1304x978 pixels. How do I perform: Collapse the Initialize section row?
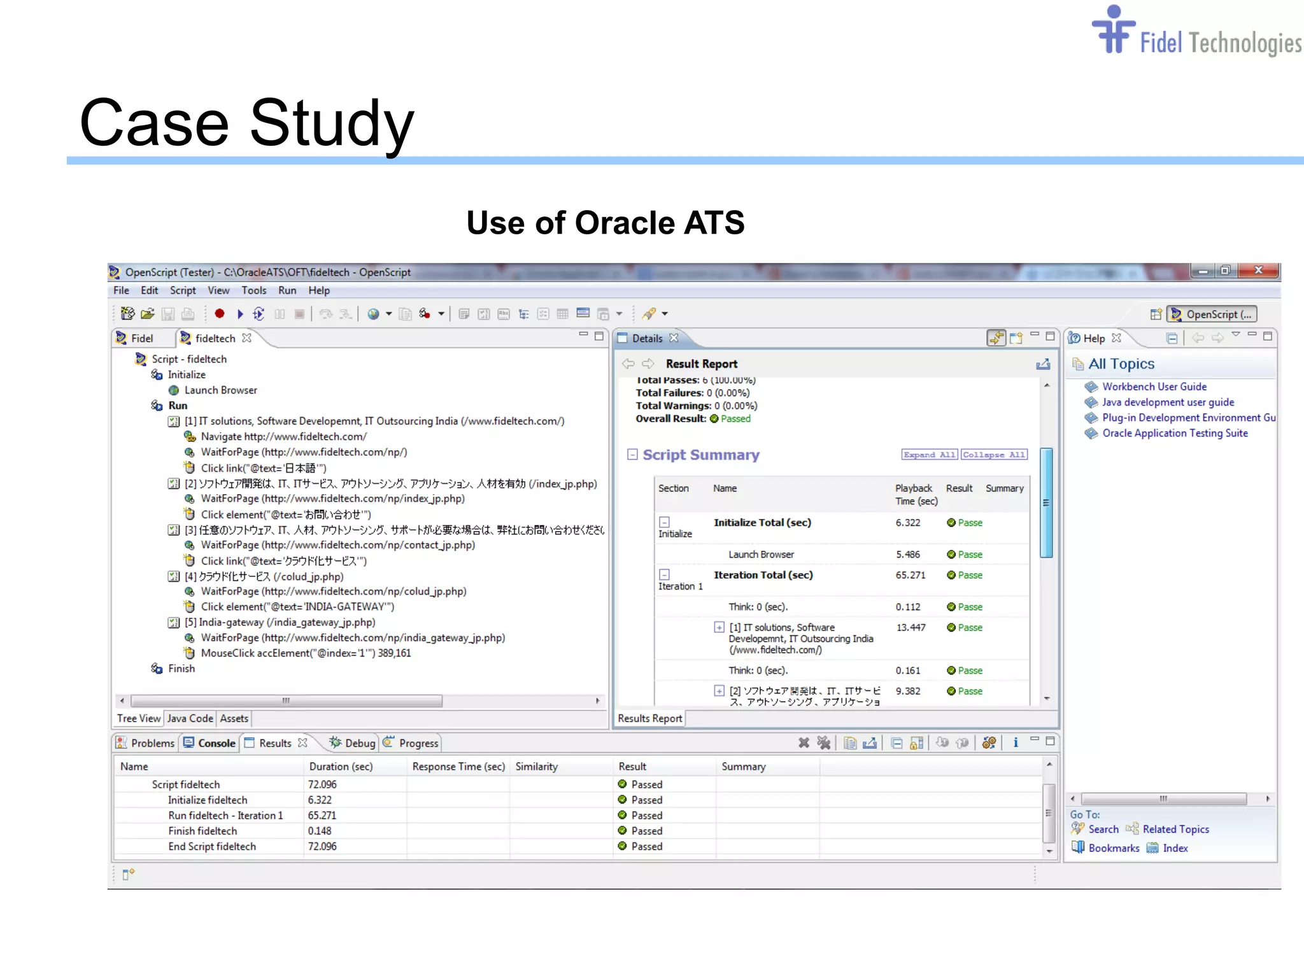click(664, 522)
